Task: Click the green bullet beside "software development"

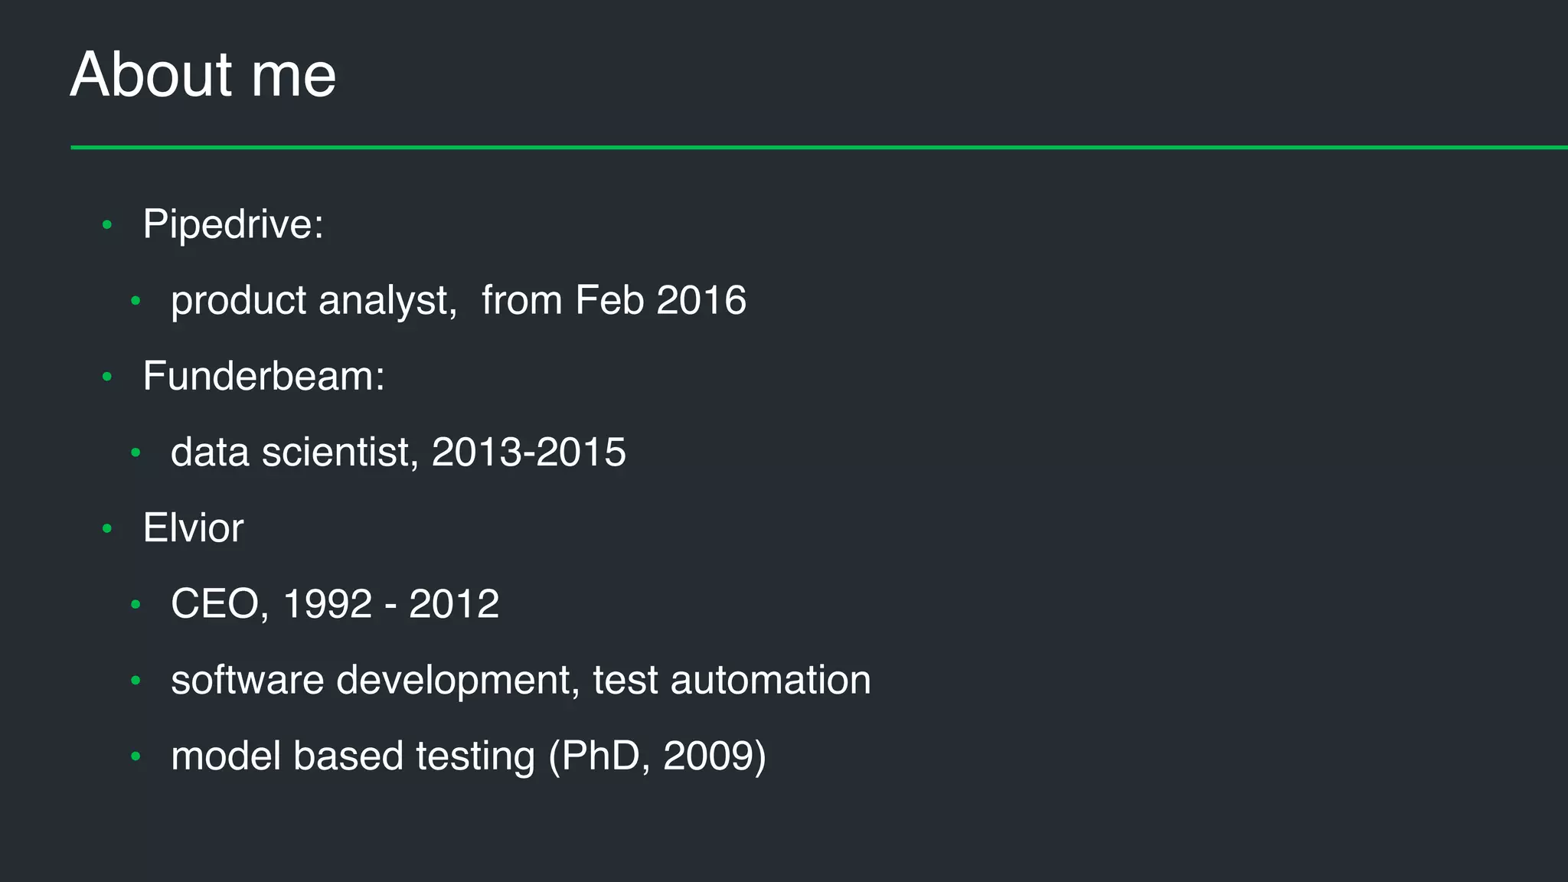Action: click(136, 681)
